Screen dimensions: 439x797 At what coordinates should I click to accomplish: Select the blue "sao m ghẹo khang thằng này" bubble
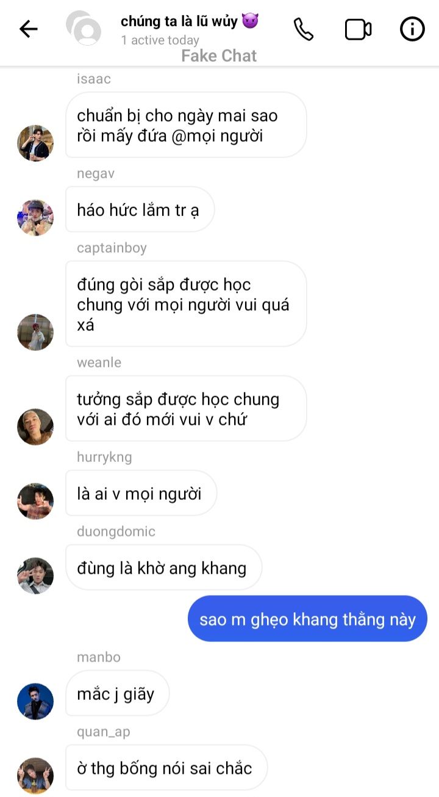(x=307, y=619)
